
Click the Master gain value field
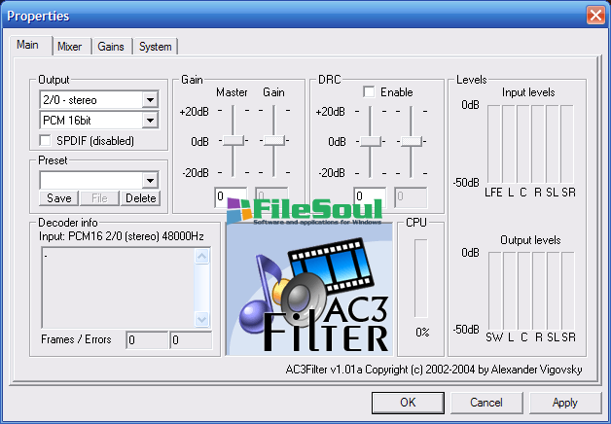[233, 196]
